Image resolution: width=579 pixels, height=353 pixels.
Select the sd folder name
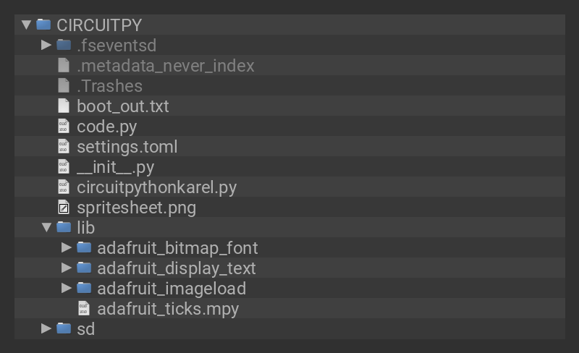(x=85, y=329)
